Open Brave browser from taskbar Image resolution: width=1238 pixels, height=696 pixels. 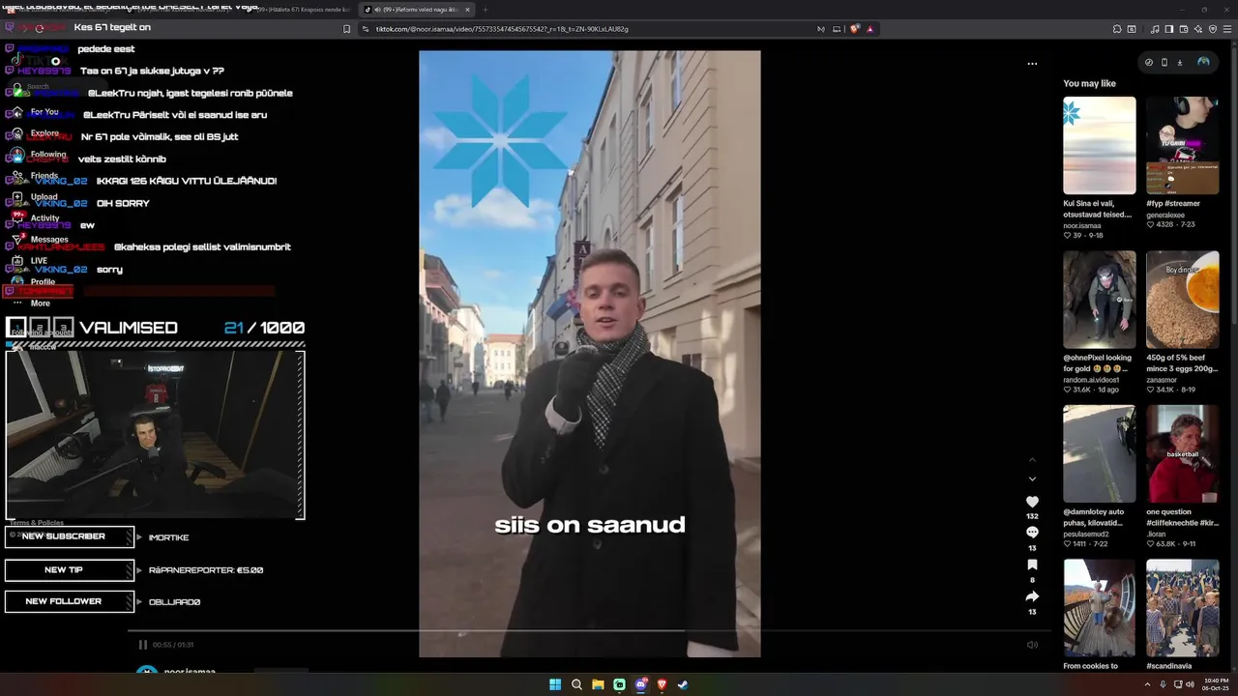[662, 684]
